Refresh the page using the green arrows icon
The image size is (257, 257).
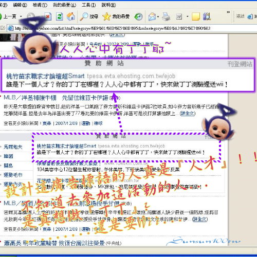pyautogui.click(x=59, y=16)
